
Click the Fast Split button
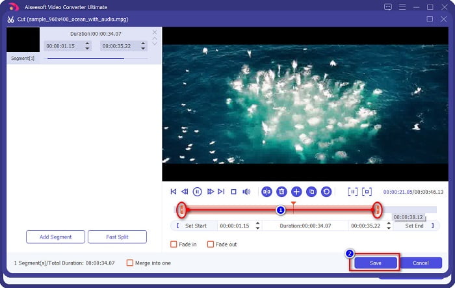pyautogui.click(x=117, y=237)
